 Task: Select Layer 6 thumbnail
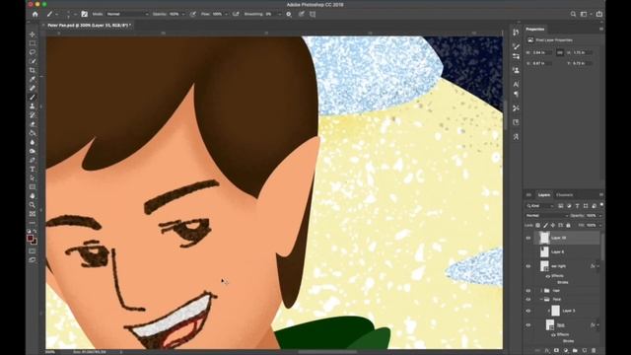[544, 252]
